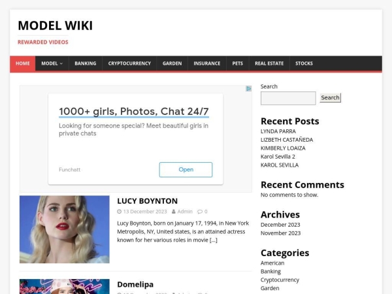Go to the Banking menu item
This screenshot has height=294, width=392.
[85, 63]
